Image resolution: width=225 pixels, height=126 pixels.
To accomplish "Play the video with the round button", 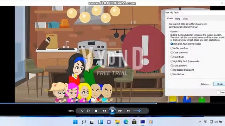I will pyautogui.click(x=112, y=111).
